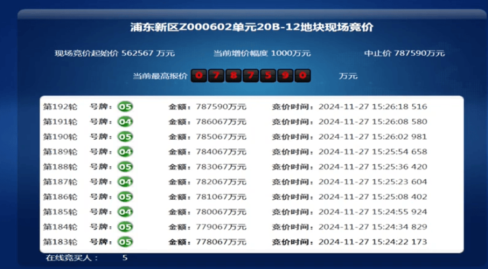Click the current highest bid digit counter
This screenshot has width=488, height=269.
[250, 75]
